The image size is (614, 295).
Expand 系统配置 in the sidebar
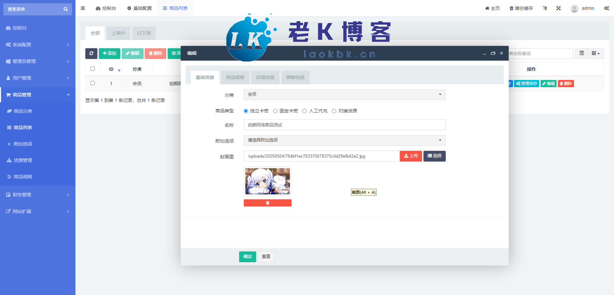(x=38, y=45)
